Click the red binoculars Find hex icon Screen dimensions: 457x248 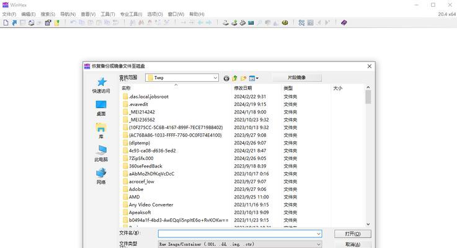click(141, 23)
